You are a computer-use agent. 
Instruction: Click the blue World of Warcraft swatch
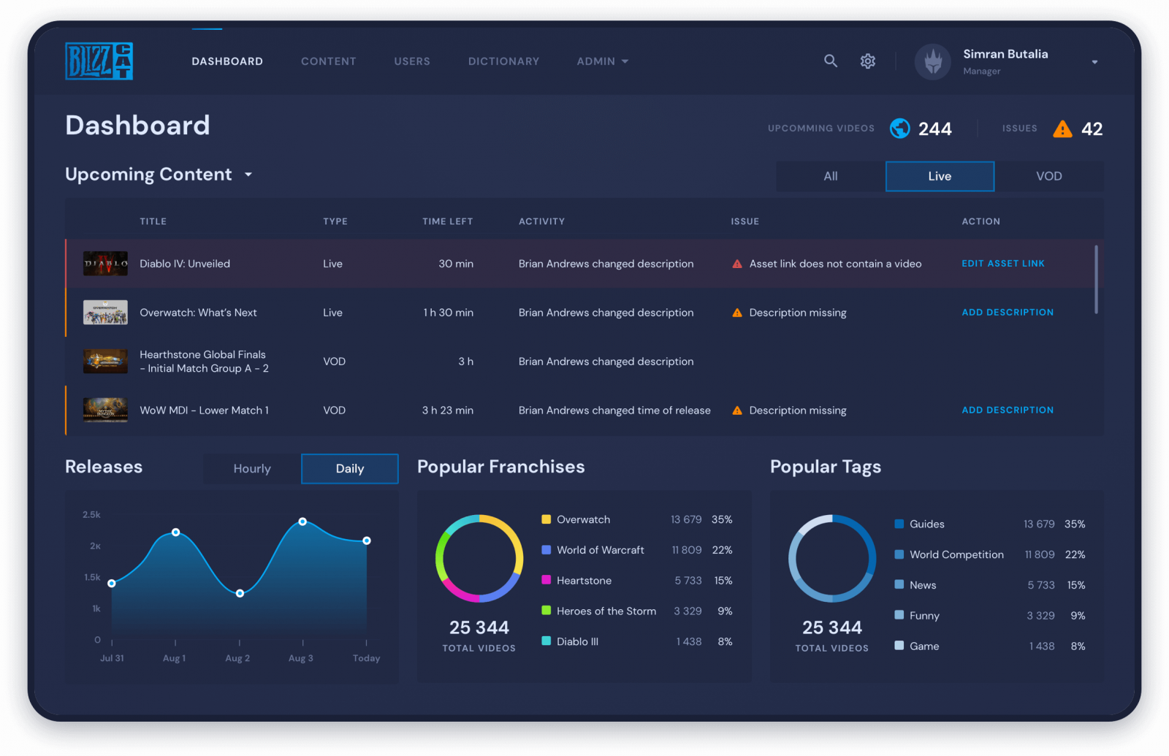[x=546, y=550]
